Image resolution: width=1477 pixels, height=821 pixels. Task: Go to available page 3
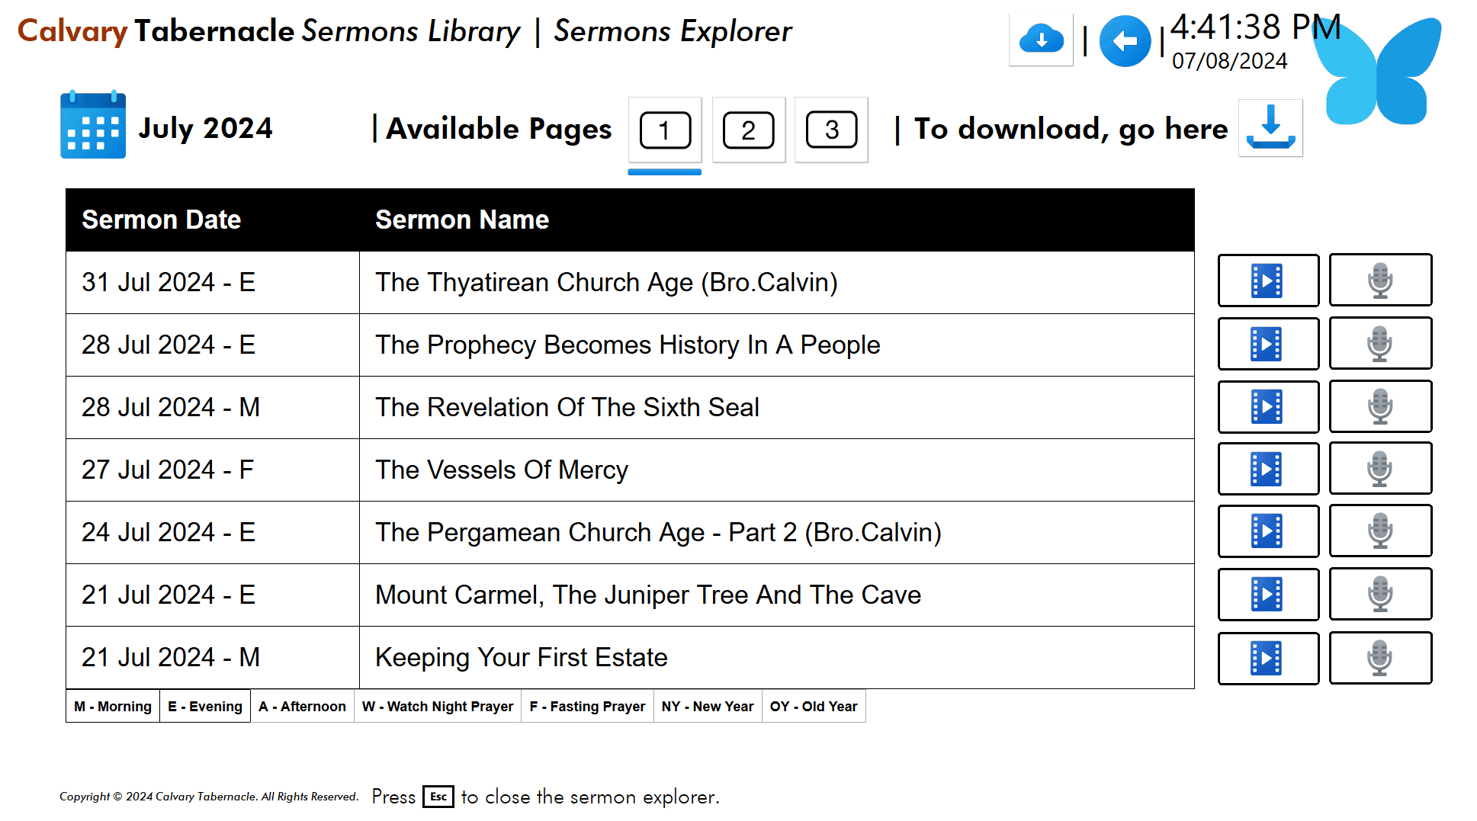[x=831, y=130]
